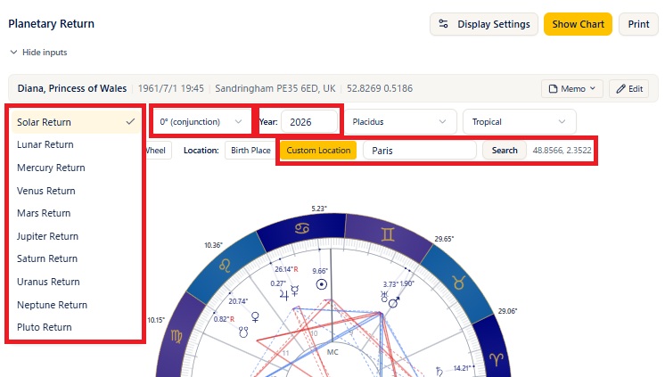Image resolution: width=665 pixels, height=377 pixels.
Task: Choose Birth Place location option
Action: 250,150
